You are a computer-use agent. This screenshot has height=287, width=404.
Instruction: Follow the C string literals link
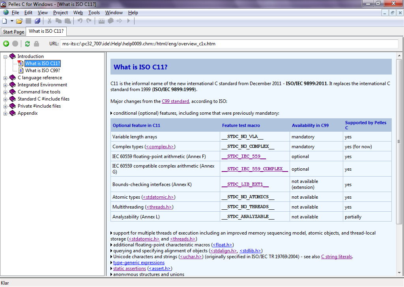coord(337,257)
